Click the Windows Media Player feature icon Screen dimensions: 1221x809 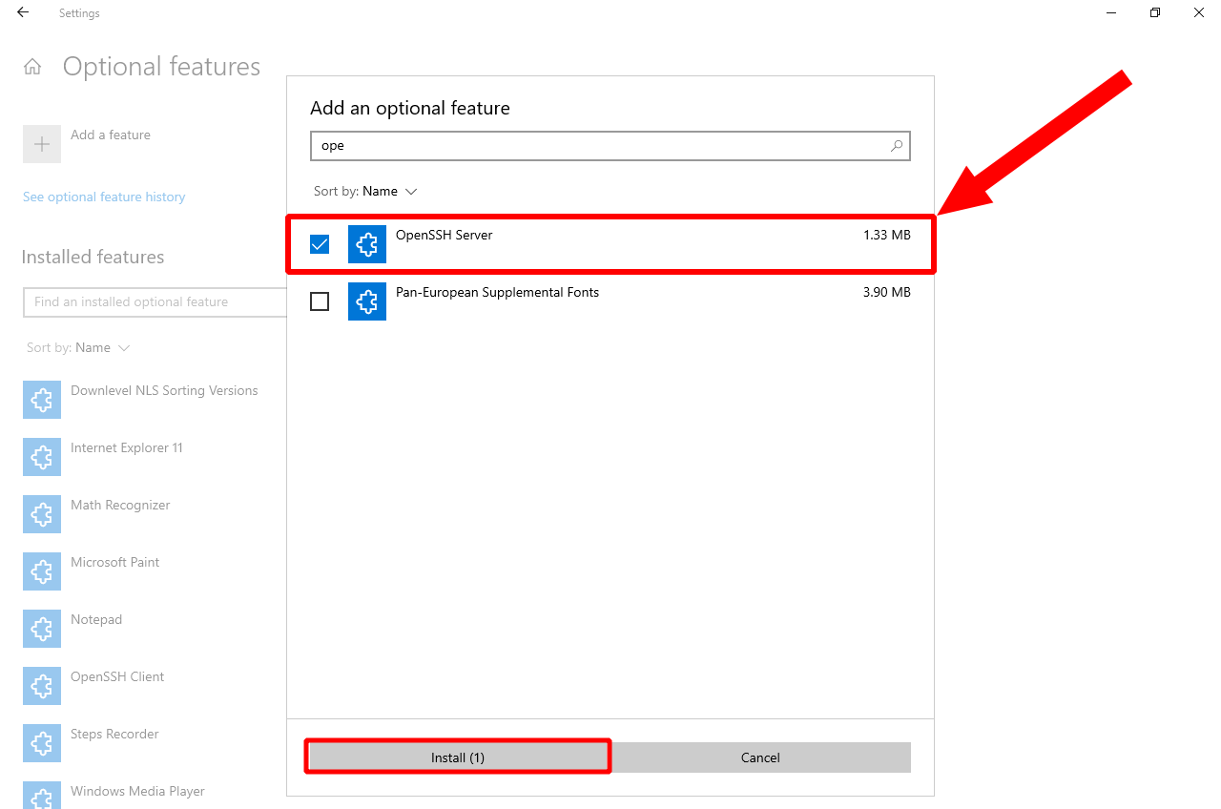[42, 796]
